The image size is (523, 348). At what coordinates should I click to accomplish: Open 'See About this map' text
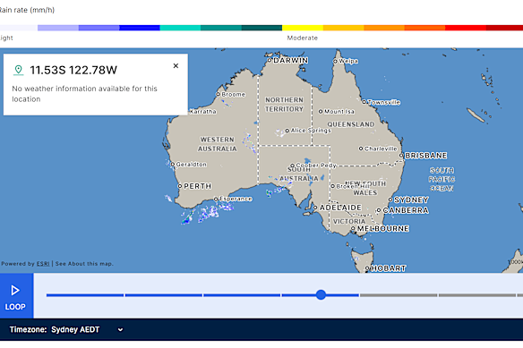coord(84,264)
